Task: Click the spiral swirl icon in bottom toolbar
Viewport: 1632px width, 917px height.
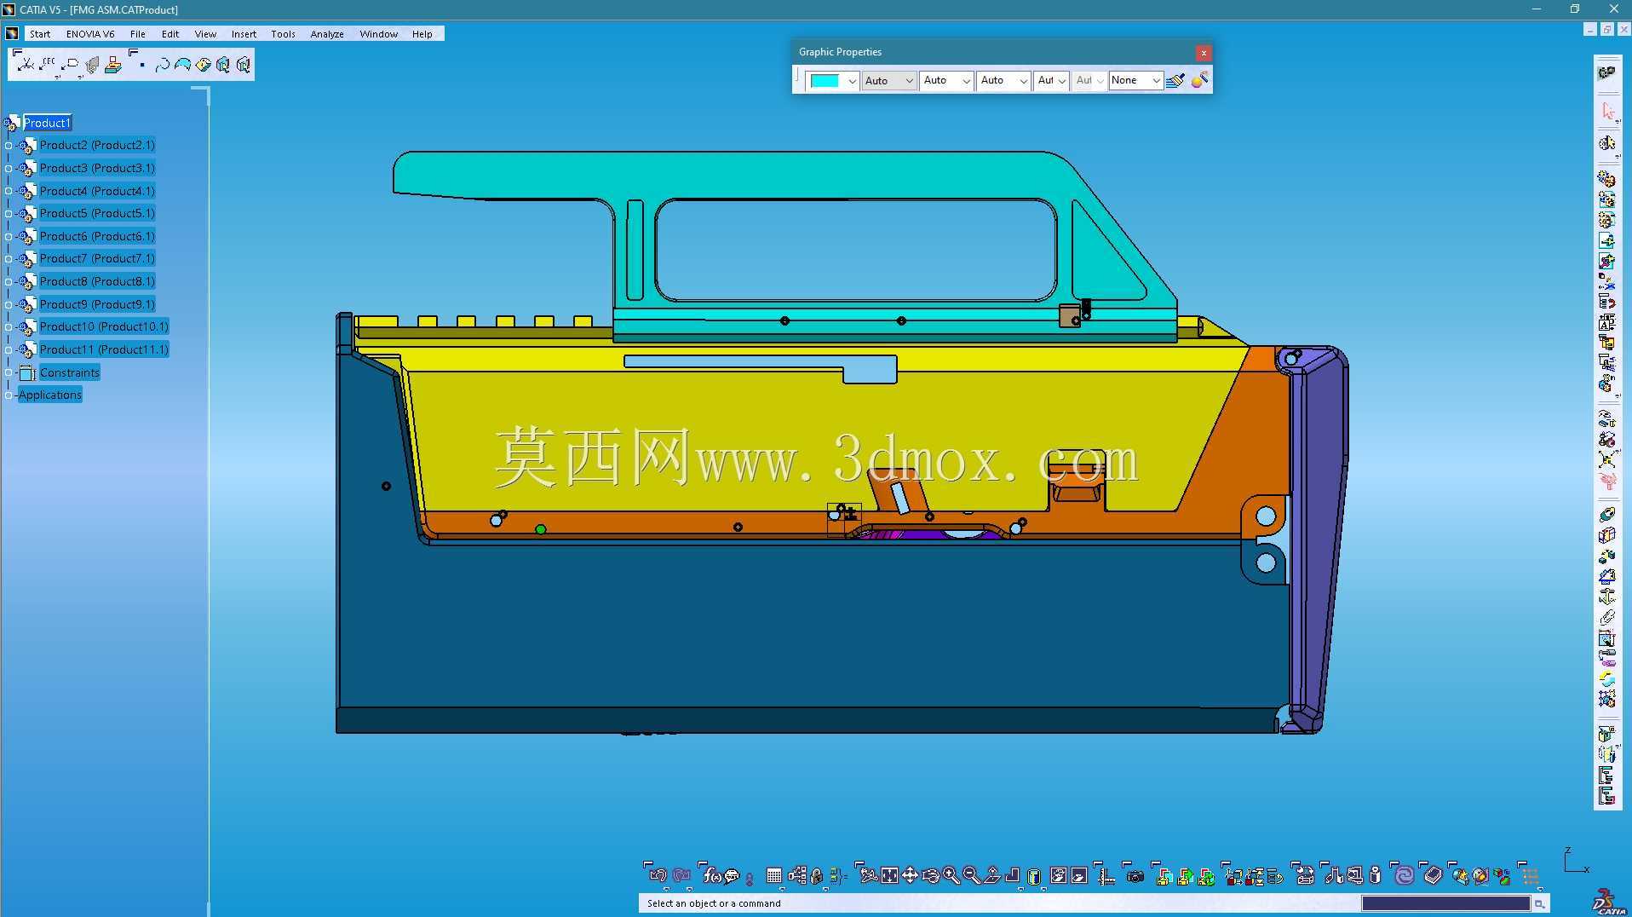Action: [x=1404, y=875]
